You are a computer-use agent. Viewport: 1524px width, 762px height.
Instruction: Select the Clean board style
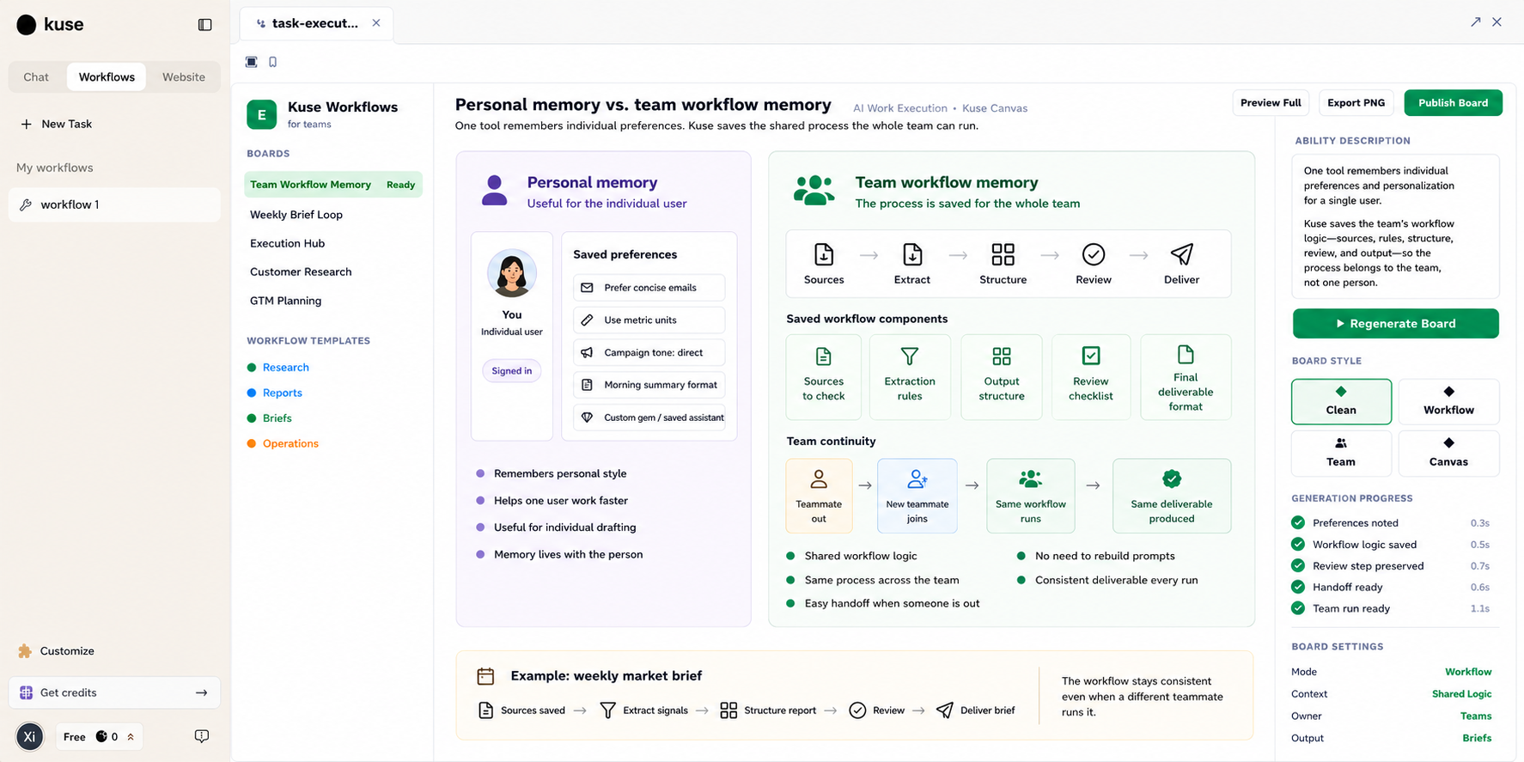click(1341, 401)
